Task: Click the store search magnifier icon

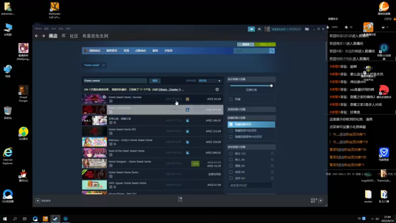Action: tap(272, 51)
